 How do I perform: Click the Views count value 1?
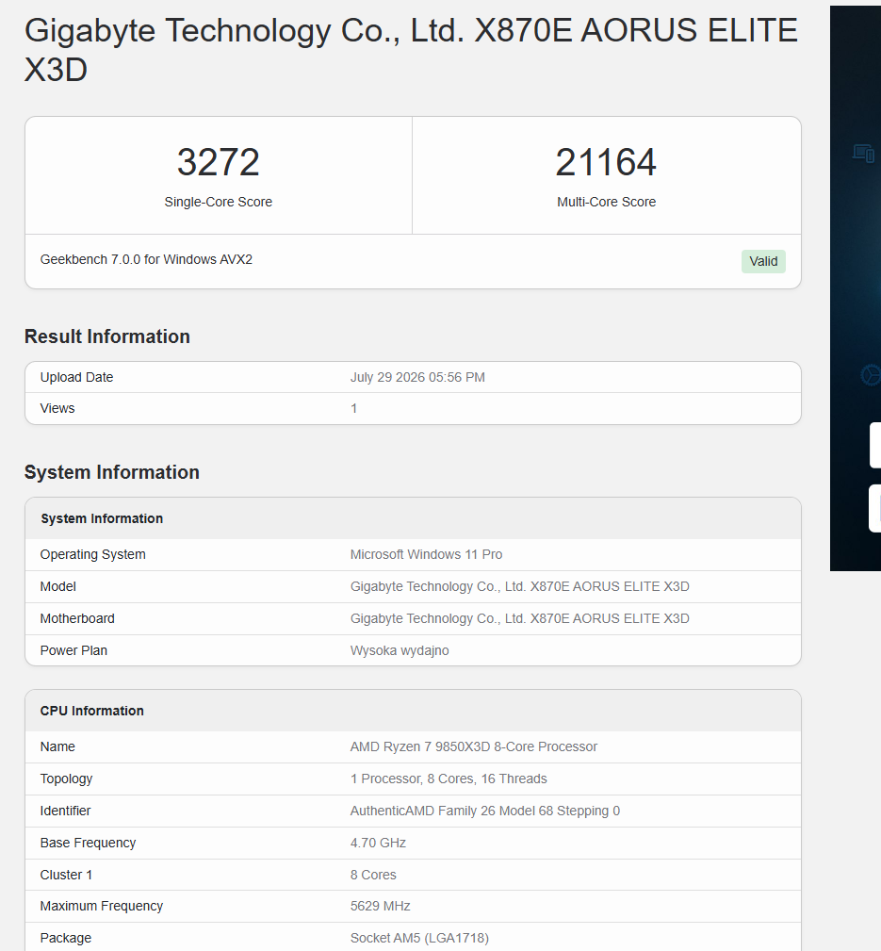coord(353,408)
